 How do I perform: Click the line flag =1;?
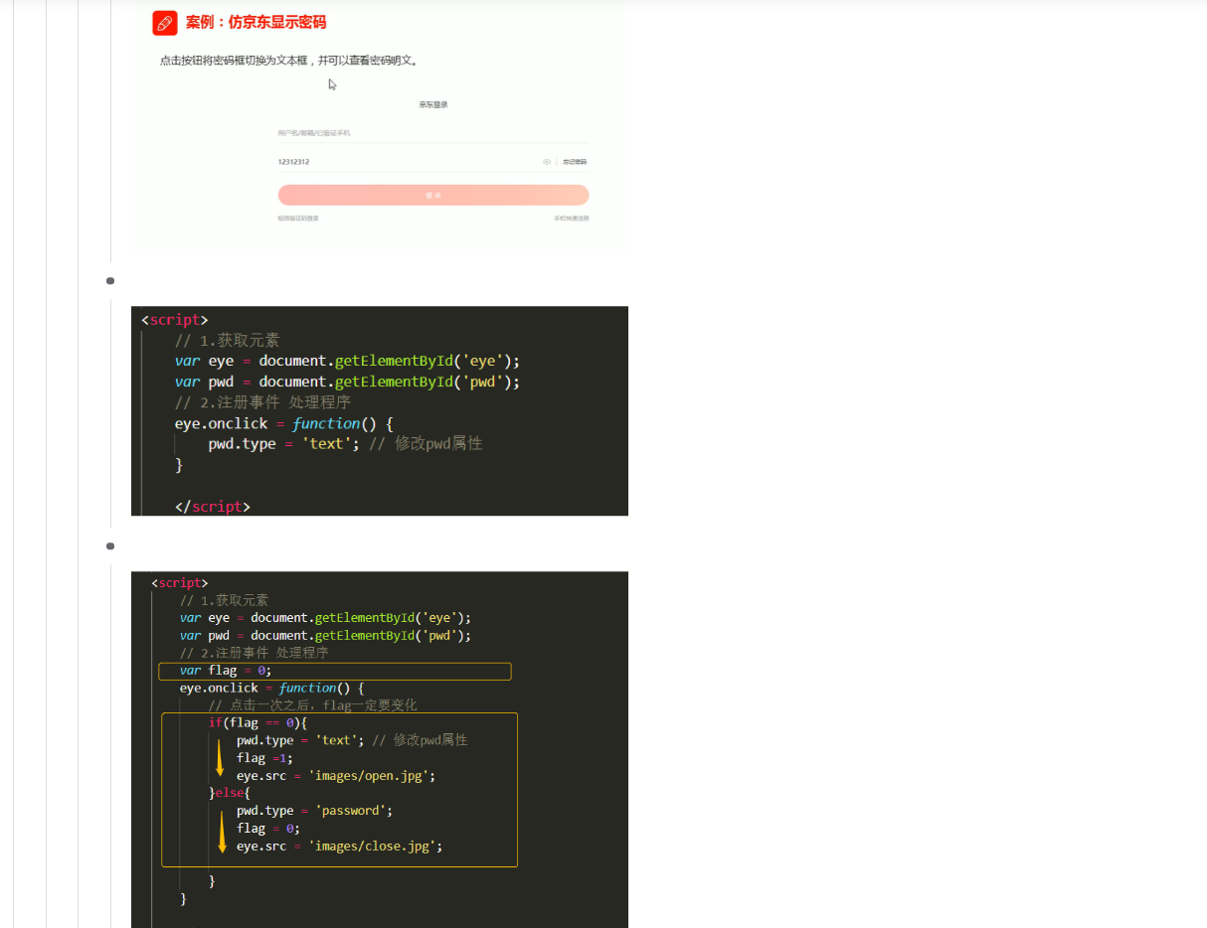point(264,758)
